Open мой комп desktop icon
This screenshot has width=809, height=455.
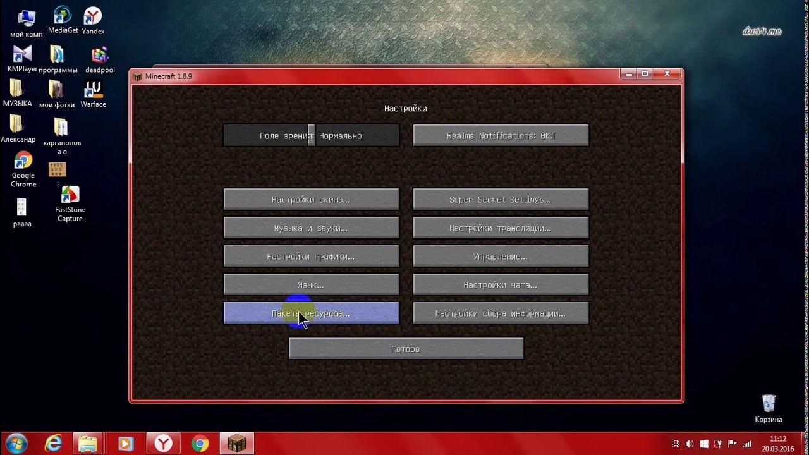[25, 22]
